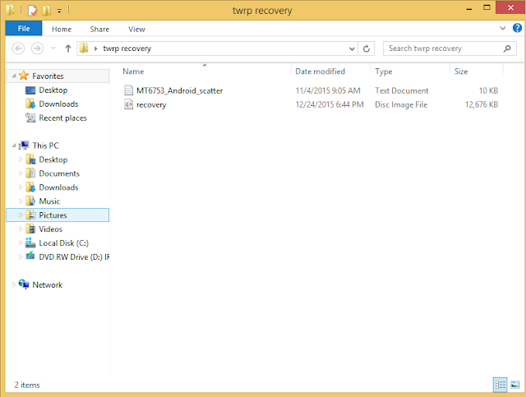Screen dimensions: 526x397
Task: Open the address bar history dropdown
Action: pyautogui.click(x=352, y=49)
